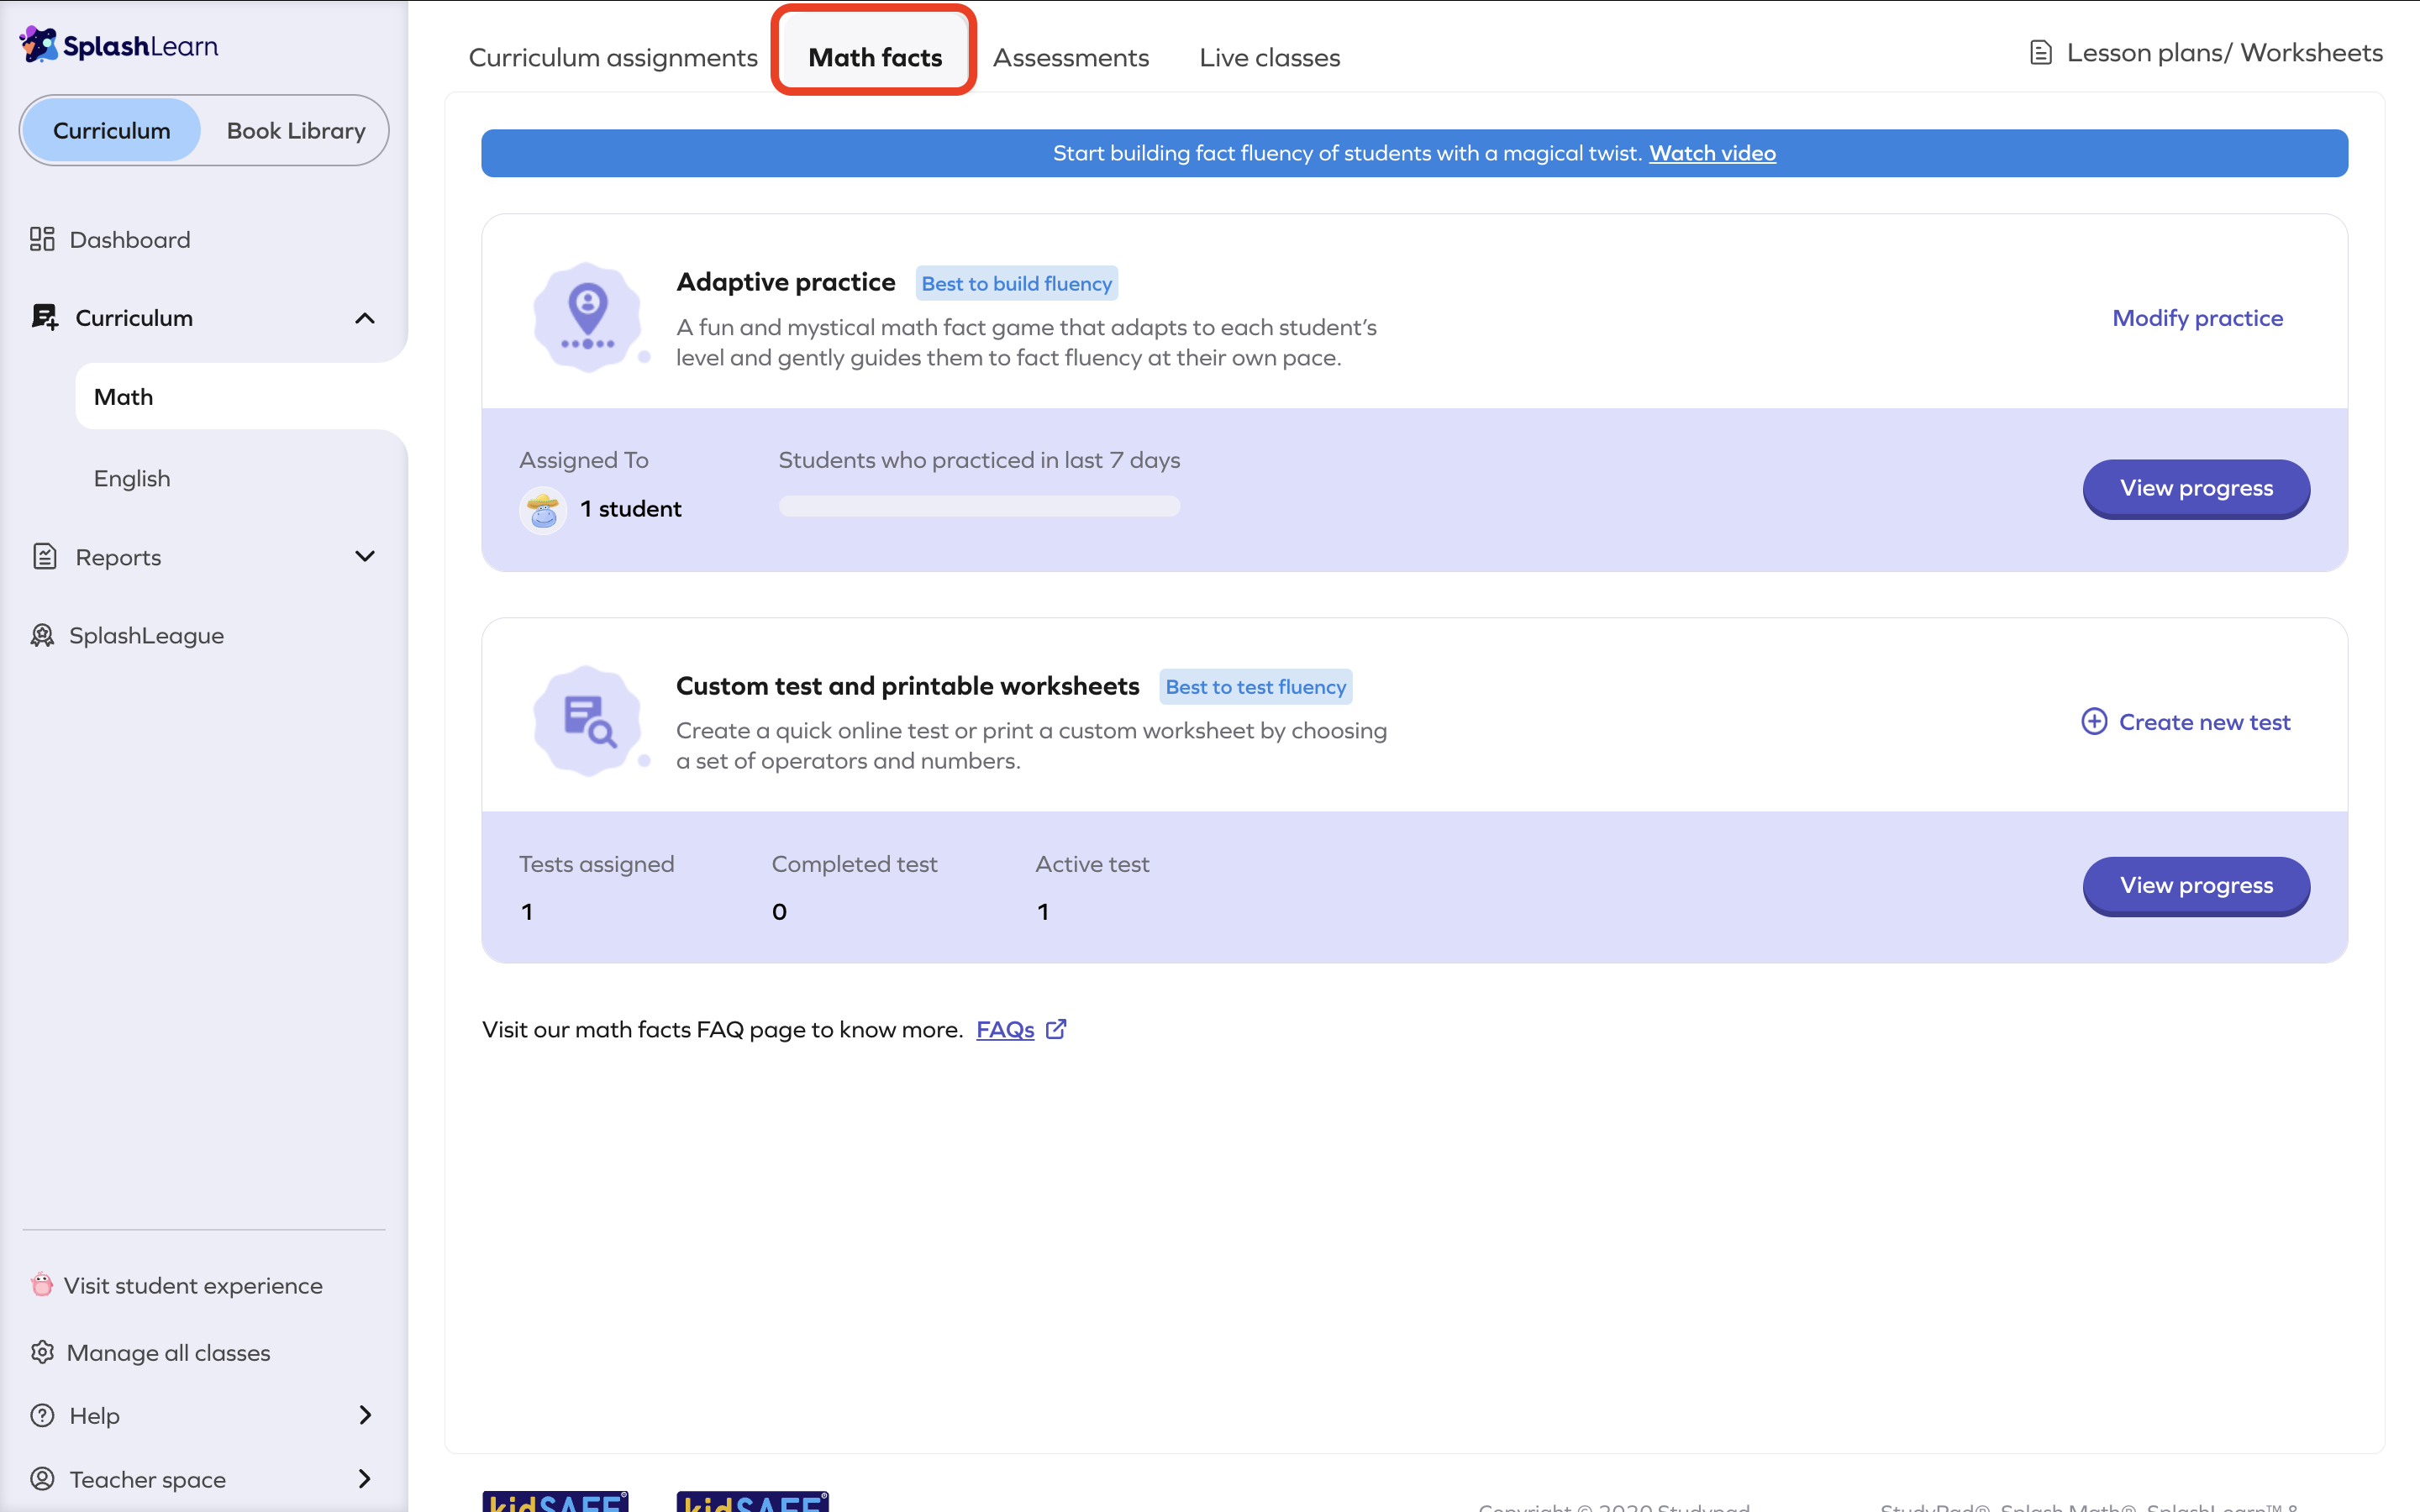The width and height of the screenshot is (2420, 1512).
Task: Click the Best to test fluency tag
Action: (x=1255, y=687)
